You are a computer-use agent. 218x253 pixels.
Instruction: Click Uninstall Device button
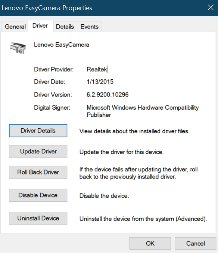pyautogui.click(x=38, y=218)
